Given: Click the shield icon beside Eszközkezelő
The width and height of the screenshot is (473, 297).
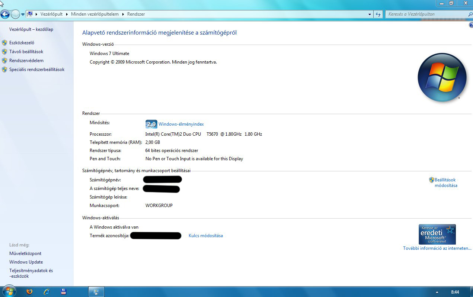Looking at the screenshot, I should pyautogui.click(x=4, y=43).
